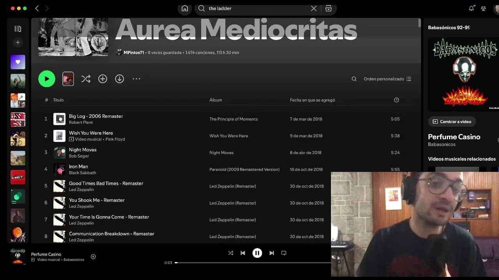Click the Babasonicos album artwork in the side panel
This screenshot has height=280, width=499.
pos(464,74)
